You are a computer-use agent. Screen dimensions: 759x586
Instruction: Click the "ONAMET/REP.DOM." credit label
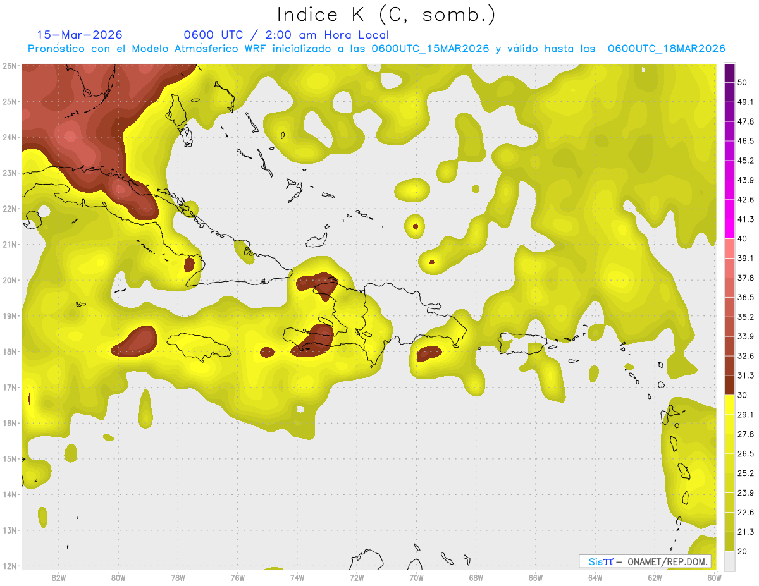click(x=667, y=561)
